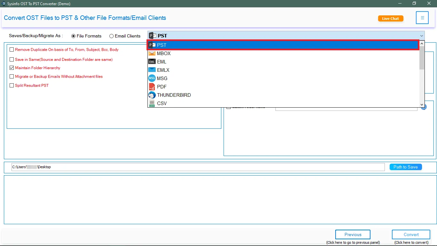Select the Email Clients radio button
Viewport: 437px width, 246px height.
click(x=111, y=36)
